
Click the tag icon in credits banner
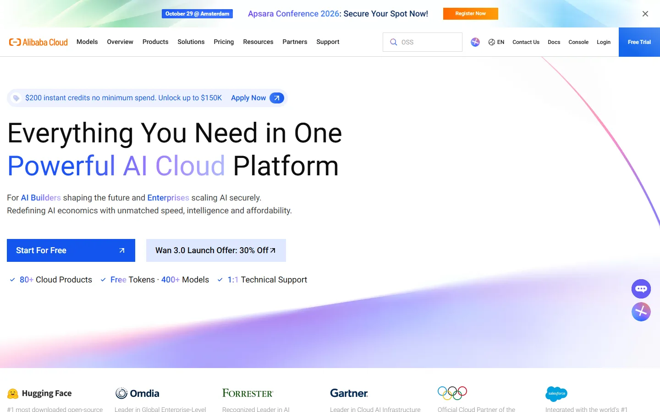(x=16, y=98)
